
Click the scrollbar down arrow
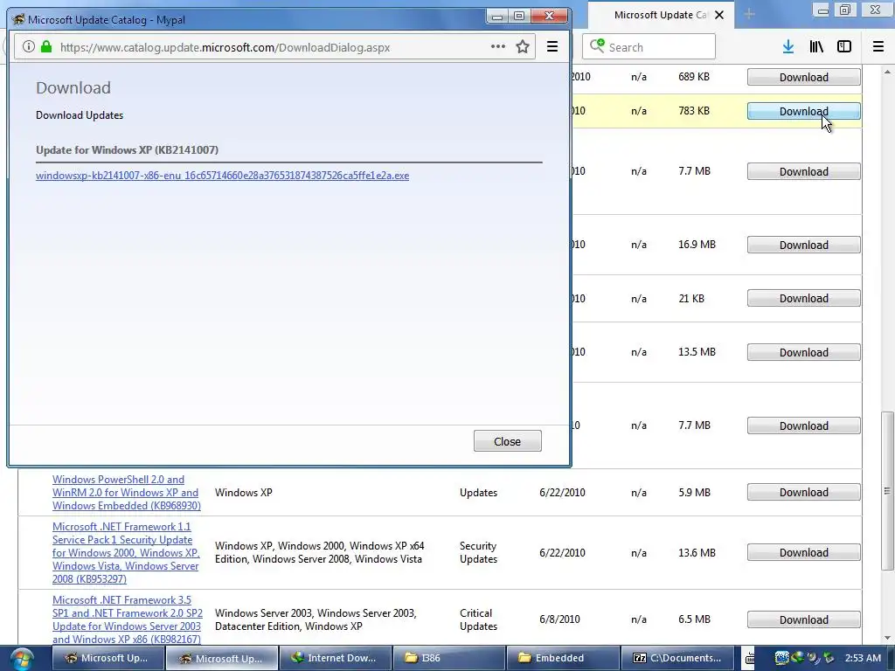click(887, 638)
